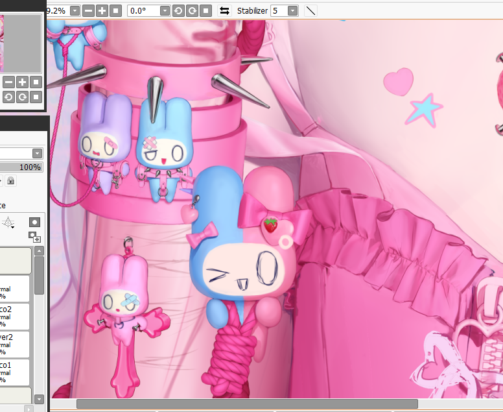Reset canvas rotation in the top toolbar
This screenshot has height=412, width=503.
(206, 10)
